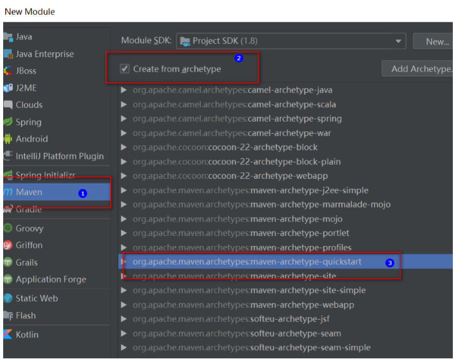The height and width of the screenshot is (361, 456).
Task: Select JBoss module type
Action: 57,71
